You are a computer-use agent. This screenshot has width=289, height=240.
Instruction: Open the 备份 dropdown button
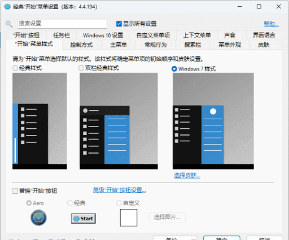click(x=175, y=238)
